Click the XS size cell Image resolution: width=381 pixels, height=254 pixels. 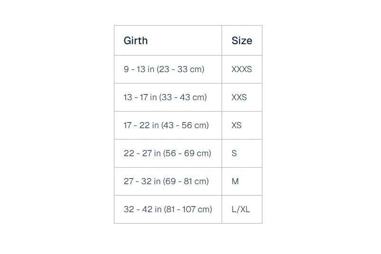click(x=237, y=125)
